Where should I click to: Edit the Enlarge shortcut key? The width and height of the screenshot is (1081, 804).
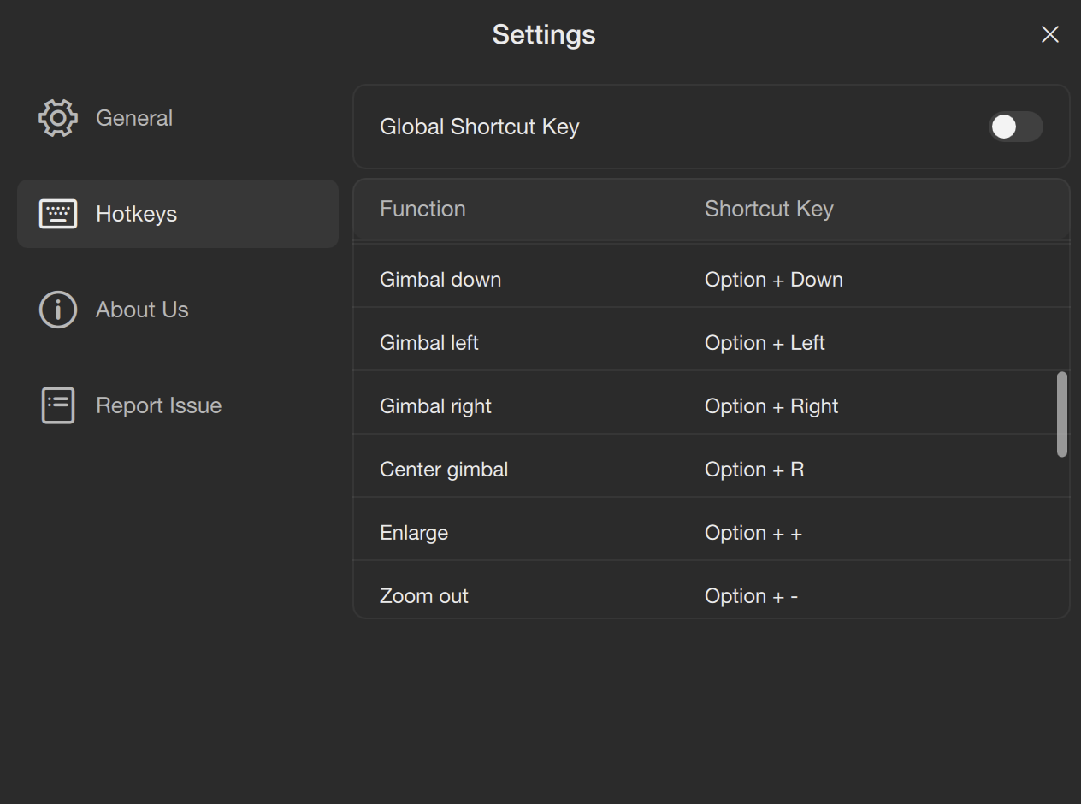[753, 533]
